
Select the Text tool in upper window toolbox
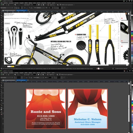(x=1, y=31)
